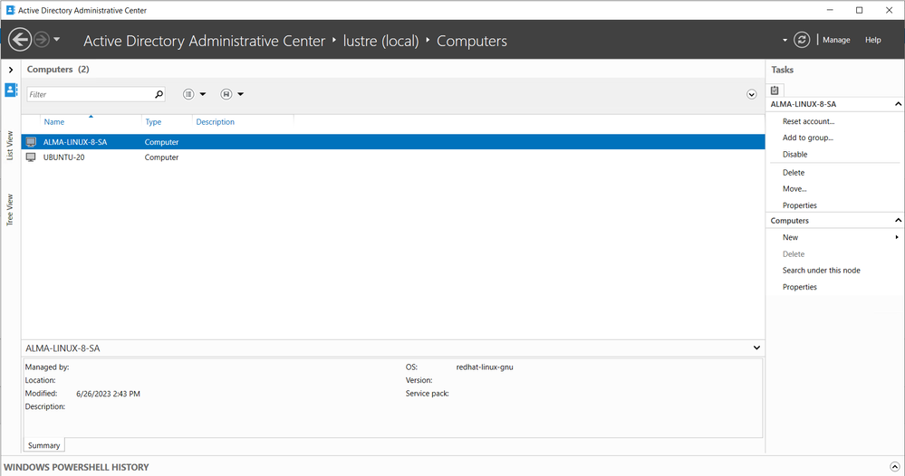The width and height of the screenshot is (905, 476).
Task: Click the forward navigation arrow
Action: (42, 40)
